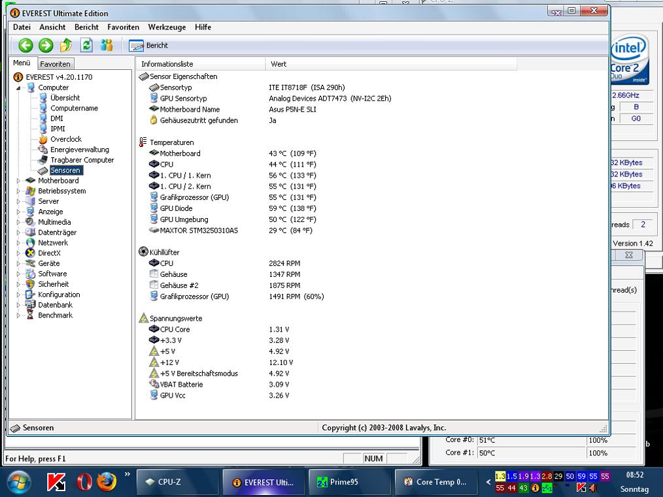Open the Bericht menu in the menu bar

pos(86,27)
